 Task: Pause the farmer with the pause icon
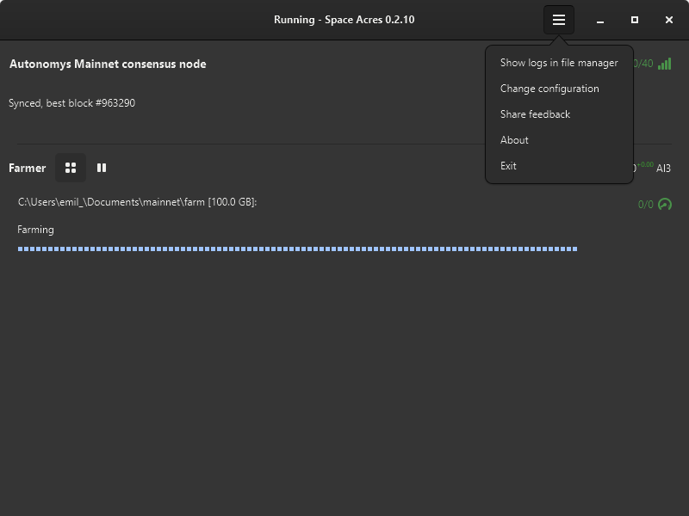tap(102, 168)
